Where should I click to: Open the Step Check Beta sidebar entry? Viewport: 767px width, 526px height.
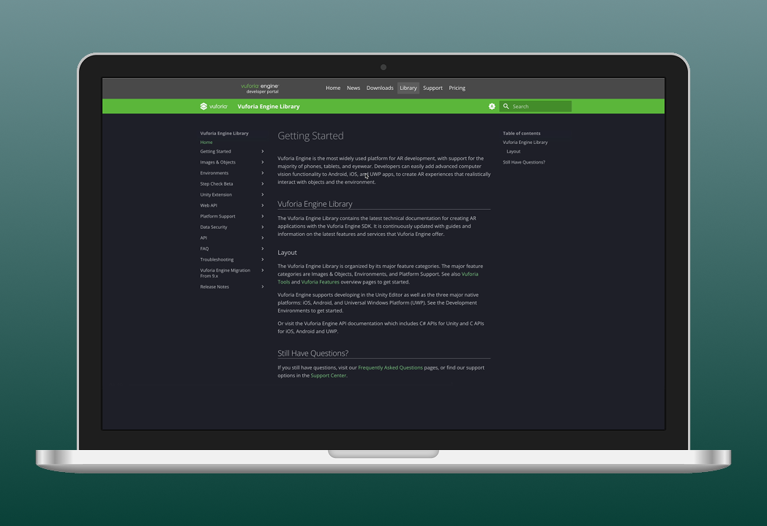216,183
